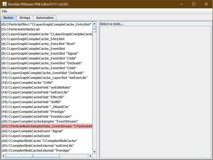Image resolution: width=213 pixels, height=160 pixels.
Task: Click the node list scroll up arrow
Action: 94,24
